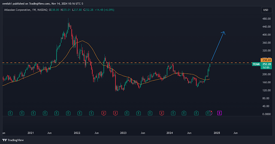Click the green earnings marker just after 2024

[x=173, y=113]
